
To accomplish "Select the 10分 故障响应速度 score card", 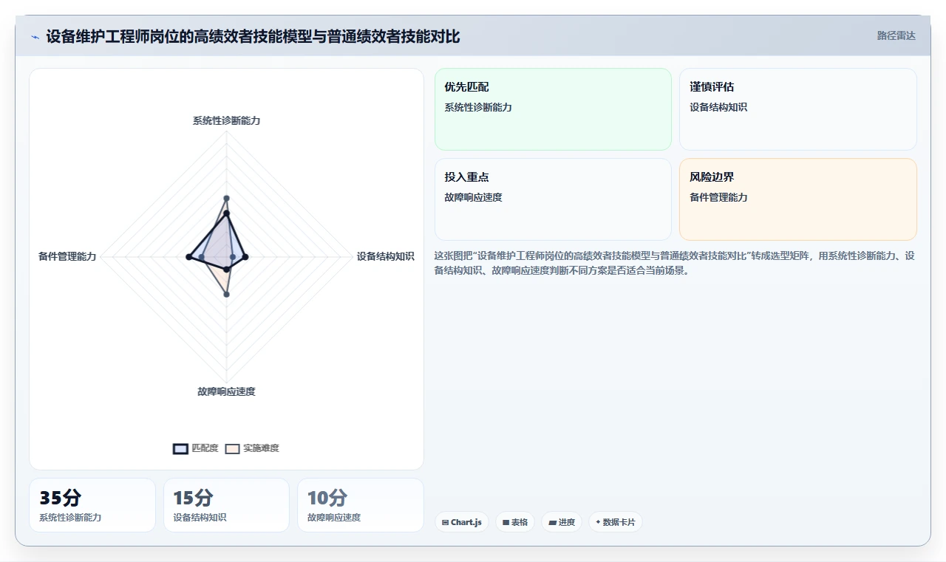I will pyautogui.click(x=361, y=505).
